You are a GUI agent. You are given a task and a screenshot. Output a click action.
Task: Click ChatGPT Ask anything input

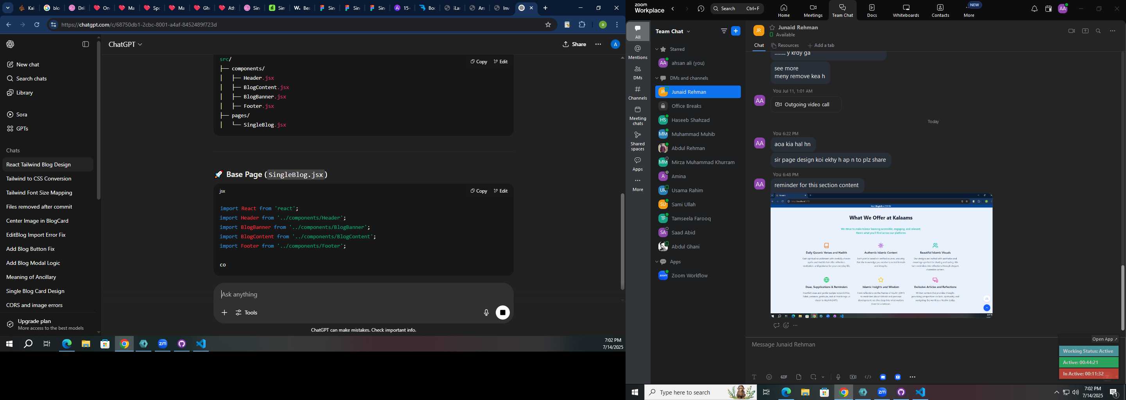pos(363,294)
